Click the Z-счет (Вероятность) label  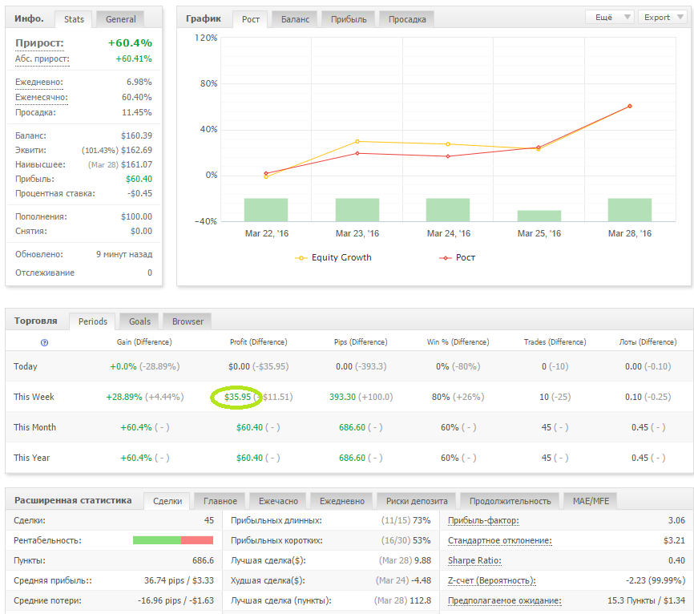click(x=492, y=580)
